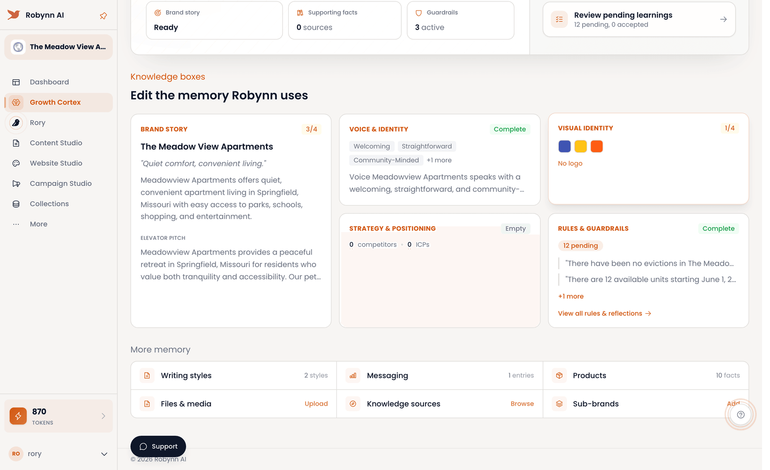The width and height of the screenshot is (770, 470).
Task: Click the Campaign Studio icon
Action: (16, 184)
